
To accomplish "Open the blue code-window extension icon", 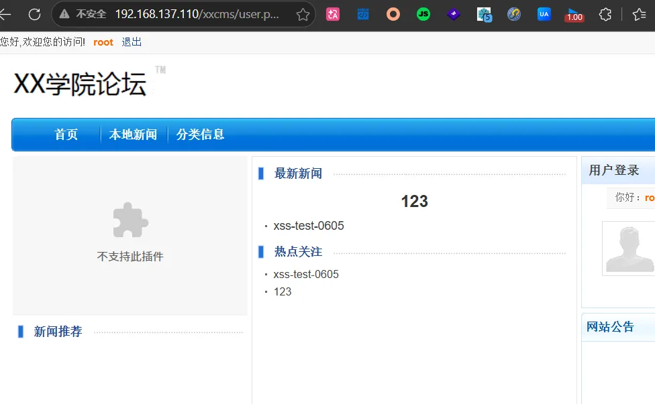I will (x=363, y=15).
